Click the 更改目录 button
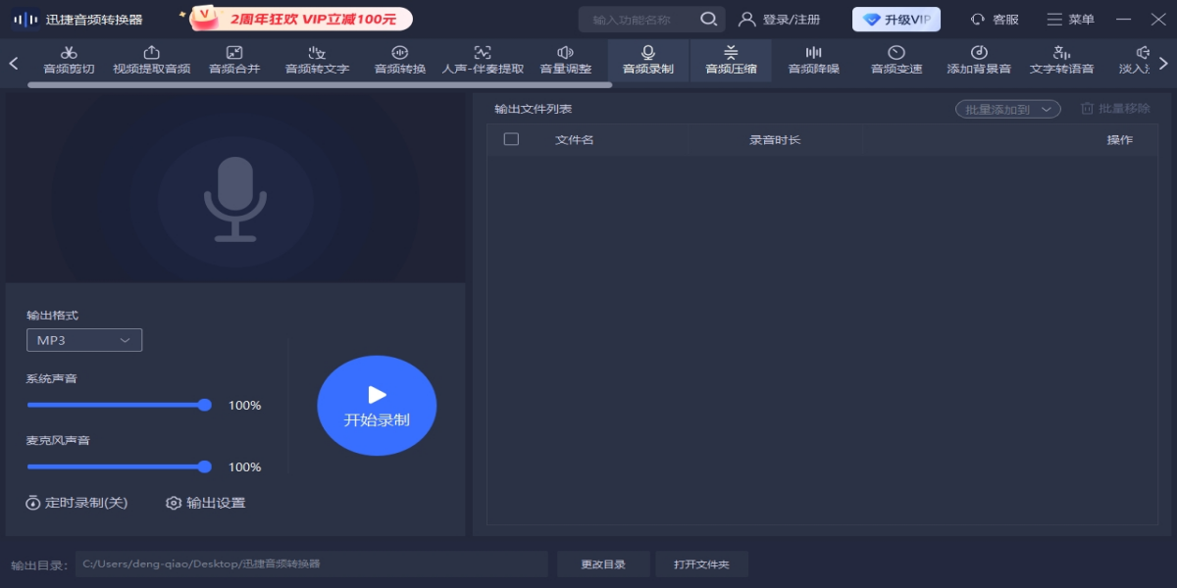Viewport: 1177px width, 588px height. (x=602, y=564)
